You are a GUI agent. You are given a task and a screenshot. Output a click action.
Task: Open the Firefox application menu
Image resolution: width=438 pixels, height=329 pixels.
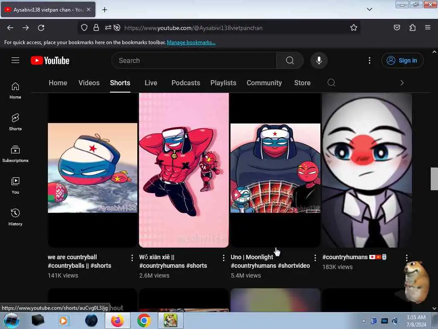click(x=428, y=28)
